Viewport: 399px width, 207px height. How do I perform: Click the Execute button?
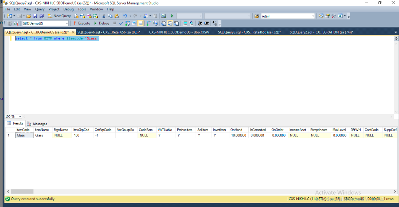coord(81,23)
